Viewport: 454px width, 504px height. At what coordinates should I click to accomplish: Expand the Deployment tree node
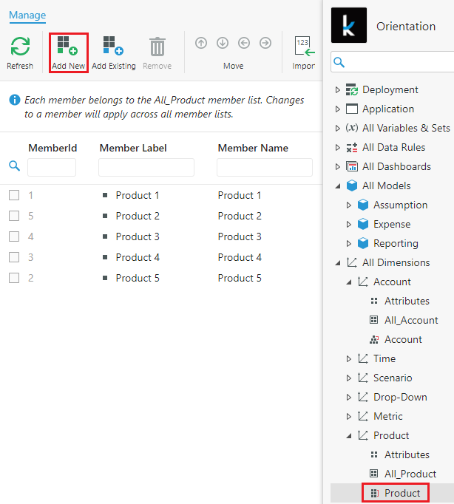pos(337,89)
